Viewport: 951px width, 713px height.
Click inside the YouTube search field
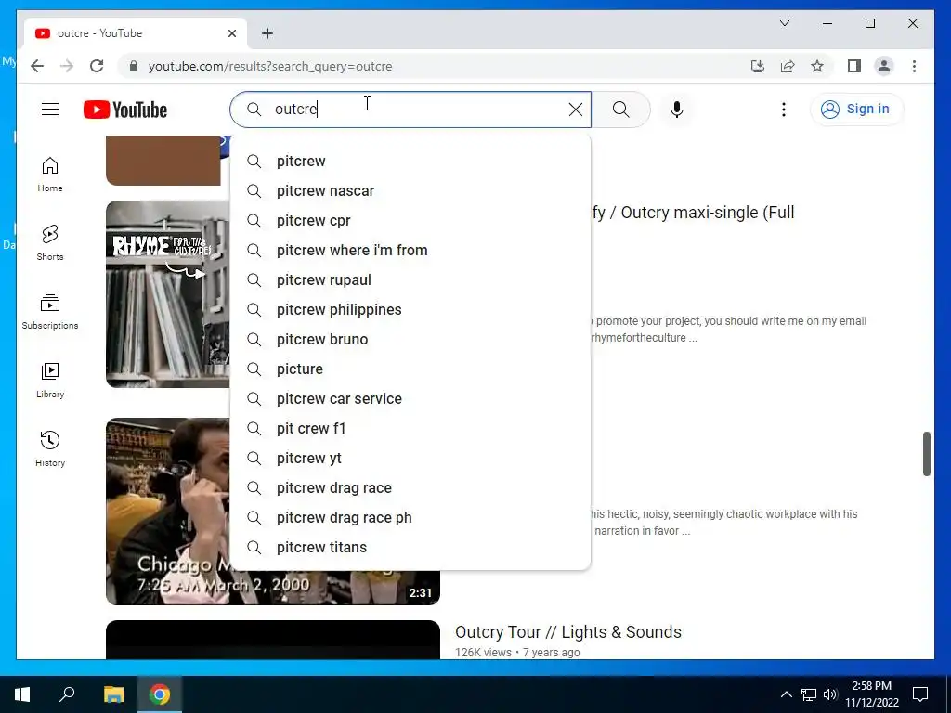click(x=412, y=110)
